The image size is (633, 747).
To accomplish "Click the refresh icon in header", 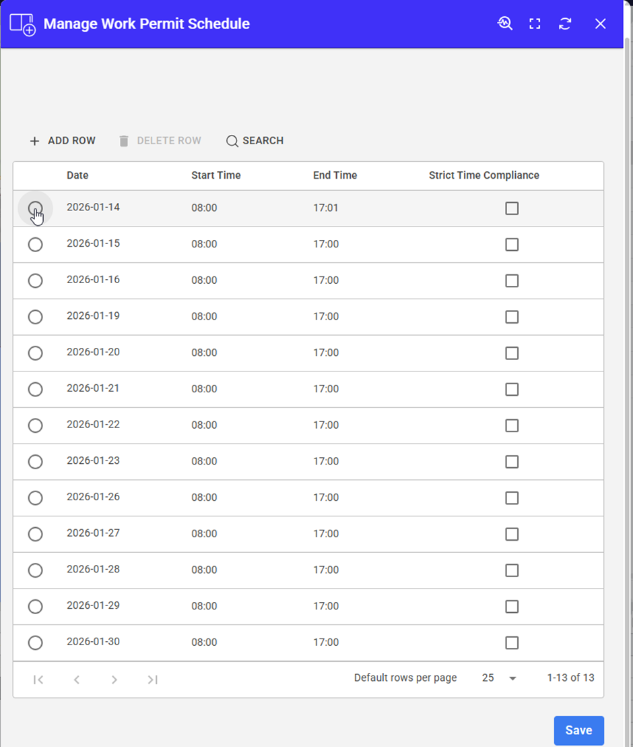I will (x=565, y=24).
